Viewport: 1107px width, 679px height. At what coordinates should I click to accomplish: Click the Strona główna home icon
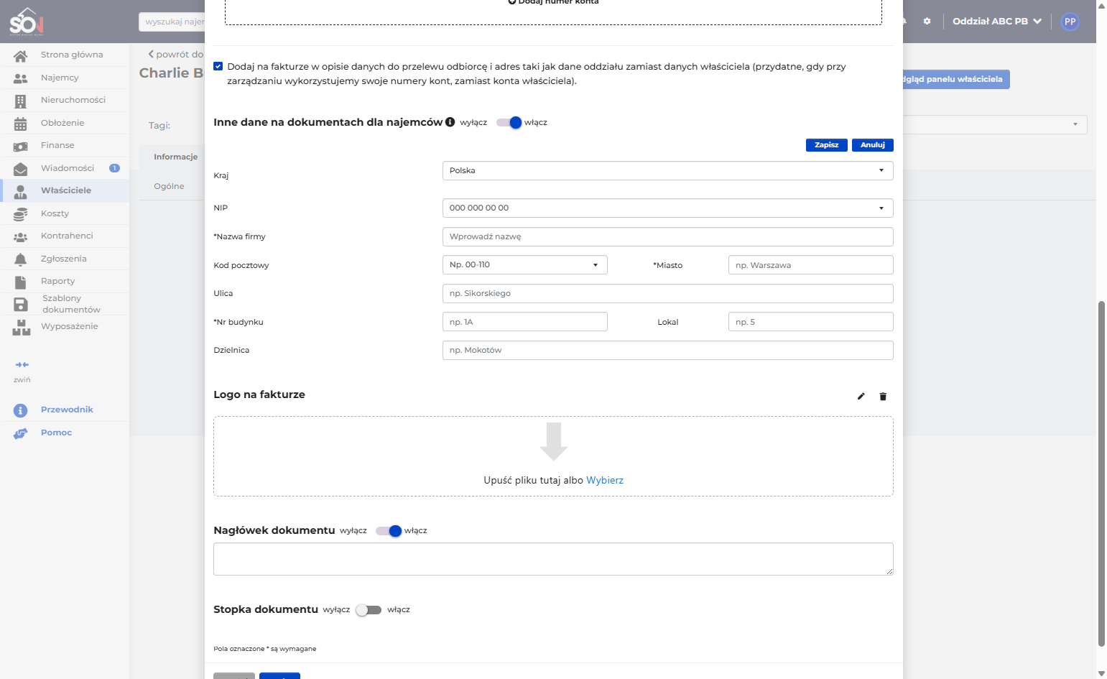(x=20, y=55)
